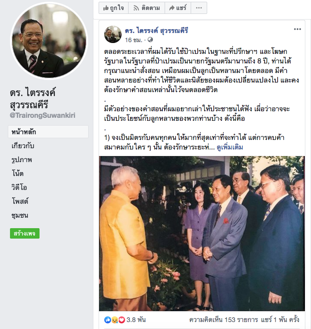
Task: Share the page using แชร์ button
Action: coord(178,8)
